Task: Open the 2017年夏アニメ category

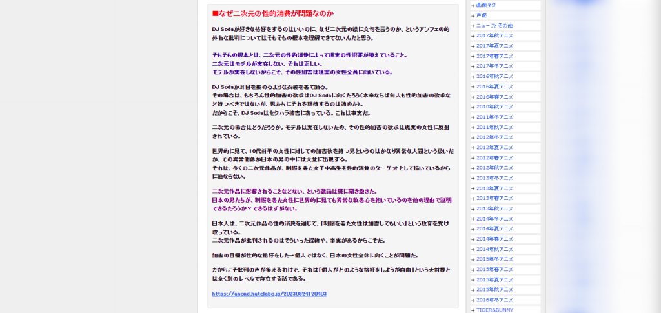Action: [494, 46]
